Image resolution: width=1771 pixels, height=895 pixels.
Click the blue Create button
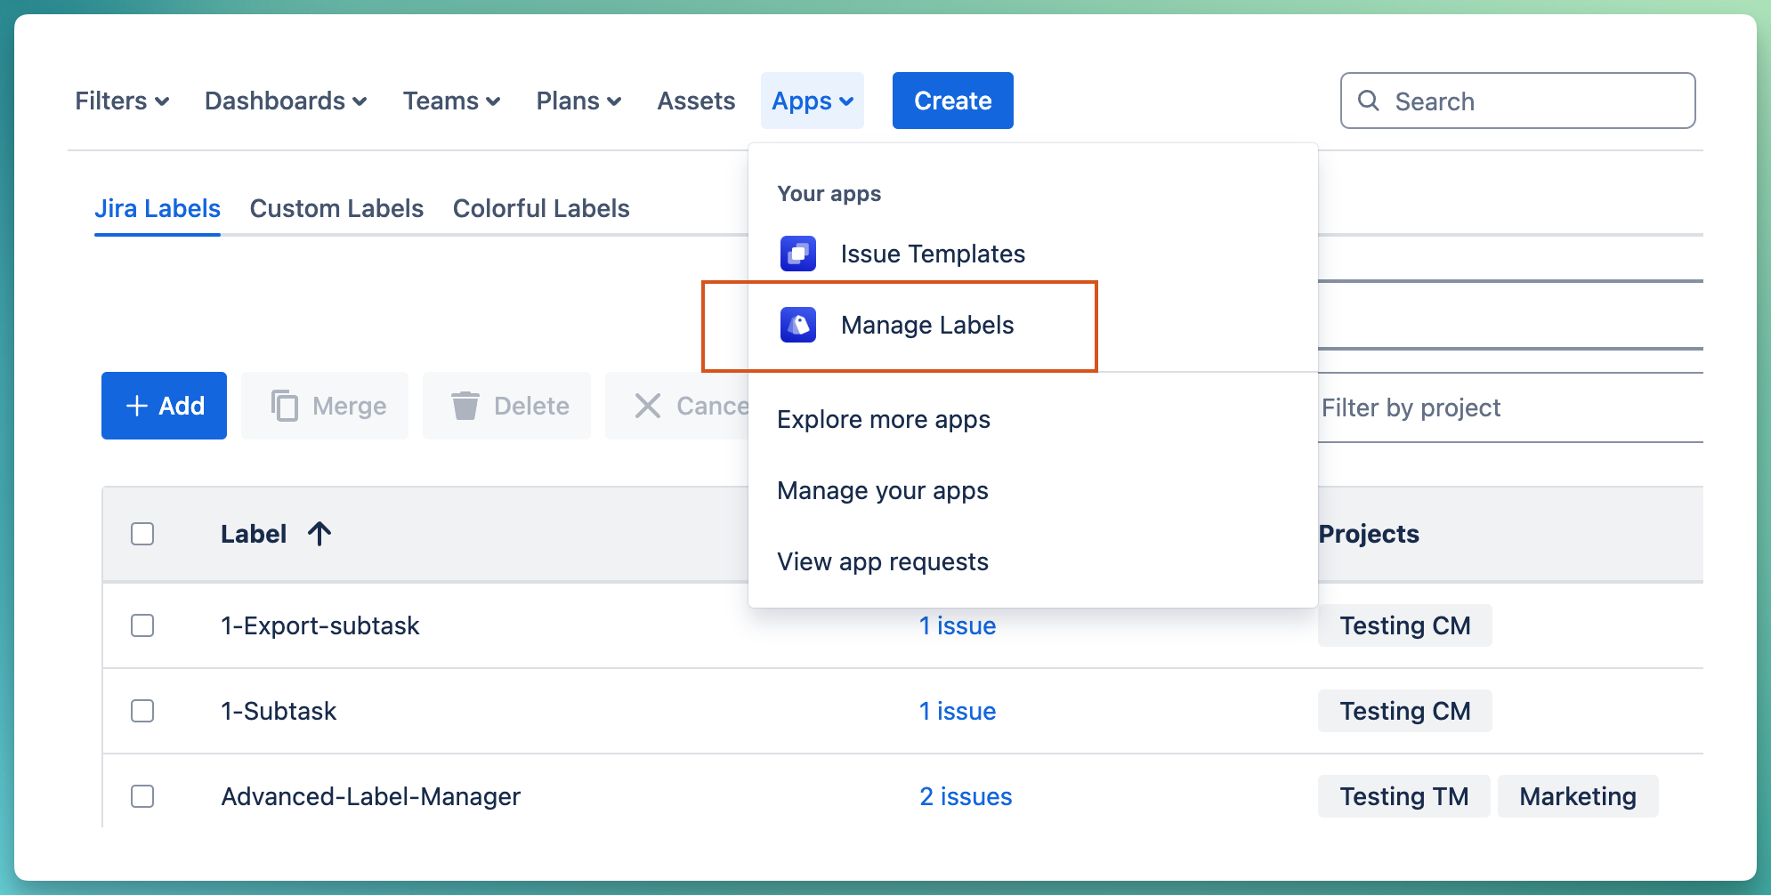952,101
